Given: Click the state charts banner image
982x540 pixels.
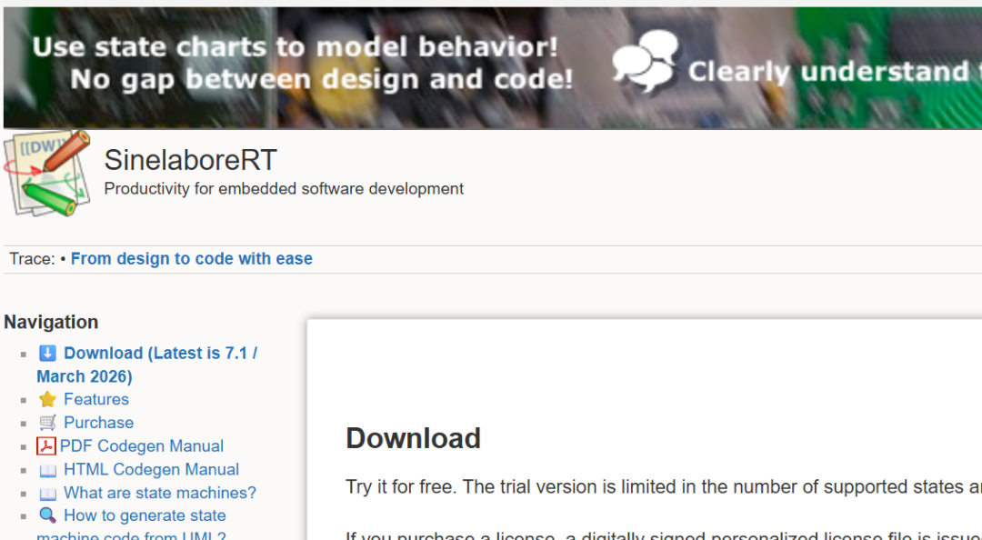Looking at the screenshot, I should click(492, 67).
